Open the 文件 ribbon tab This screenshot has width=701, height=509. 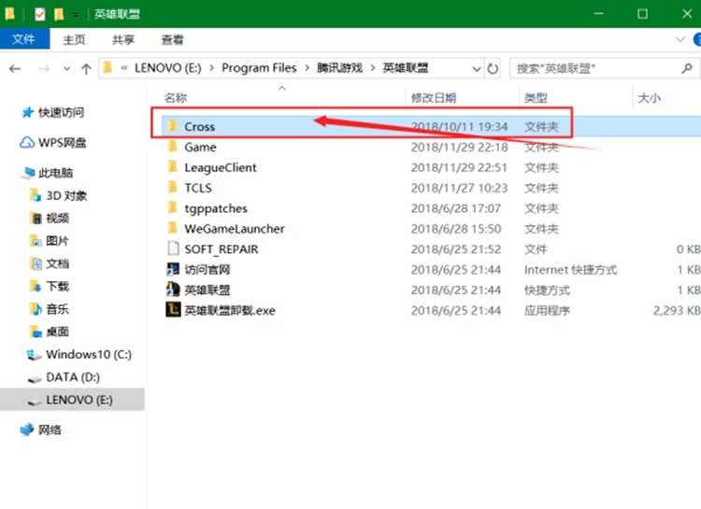pyautogui.click(x=24, y=39)
